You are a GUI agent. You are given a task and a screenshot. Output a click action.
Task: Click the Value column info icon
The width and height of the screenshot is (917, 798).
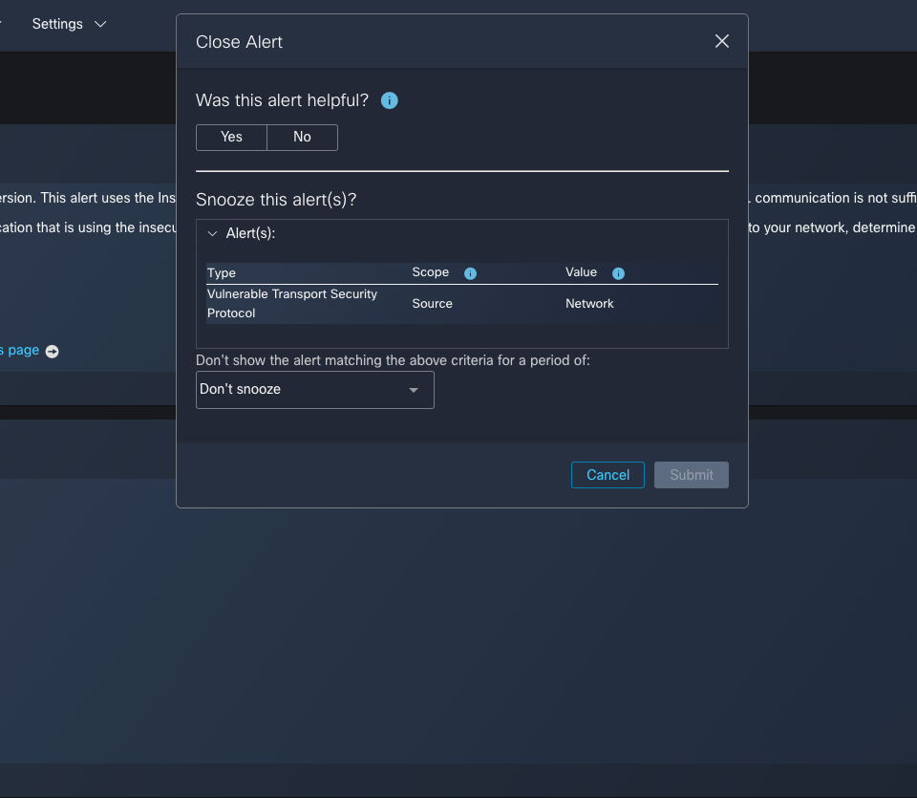pyautogui.click(x=618, y=273)
